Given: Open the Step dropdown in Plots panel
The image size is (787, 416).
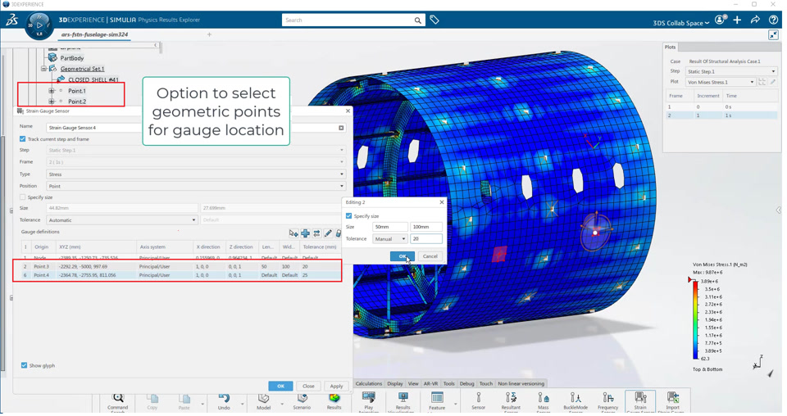Looking at the screenshot, I should click(730, 72).
